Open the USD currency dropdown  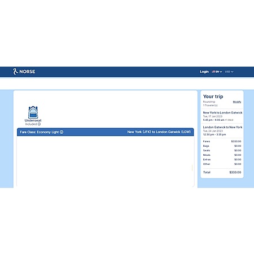[x=229, y=72]
